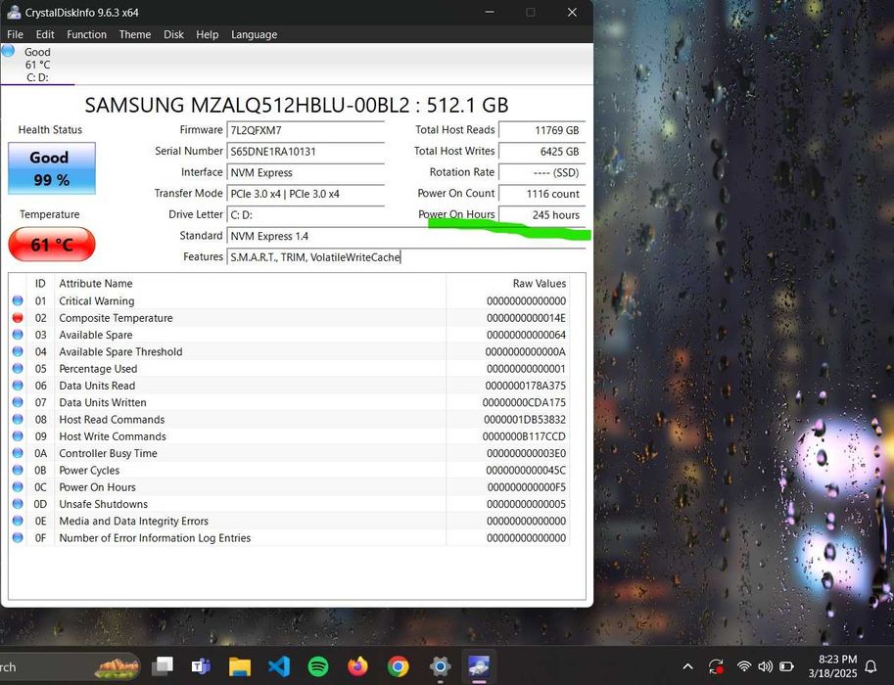
Task: Open the notification bell in taskbar
Action: click(871, 666)
